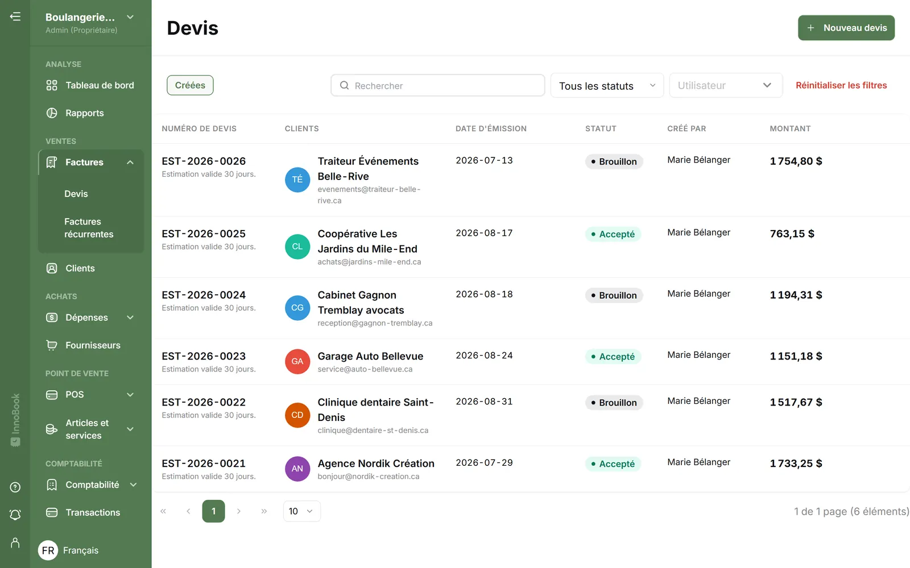Toggle the Créées filter chip
The image size is (910, 568).
point(190,85)
